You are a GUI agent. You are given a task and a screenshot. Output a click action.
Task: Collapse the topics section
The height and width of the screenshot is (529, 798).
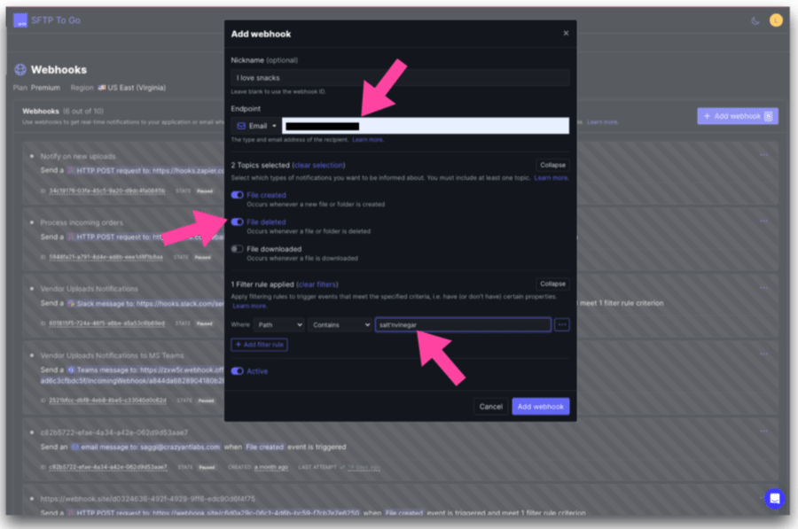coord(552,165)
